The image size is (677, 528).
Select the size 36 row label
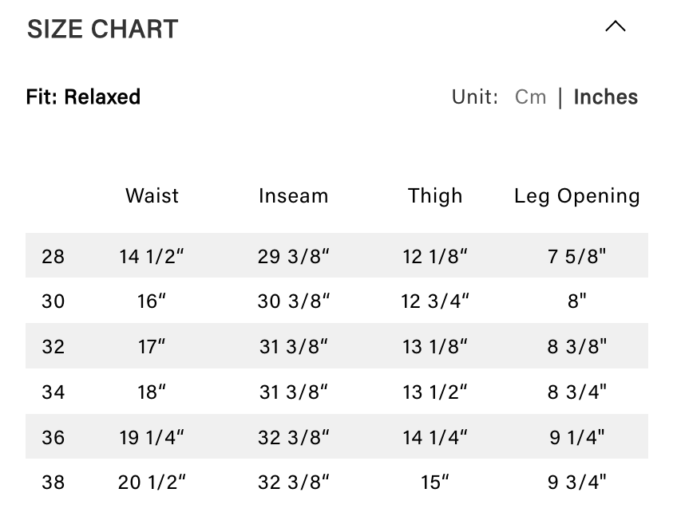point(53,437)
